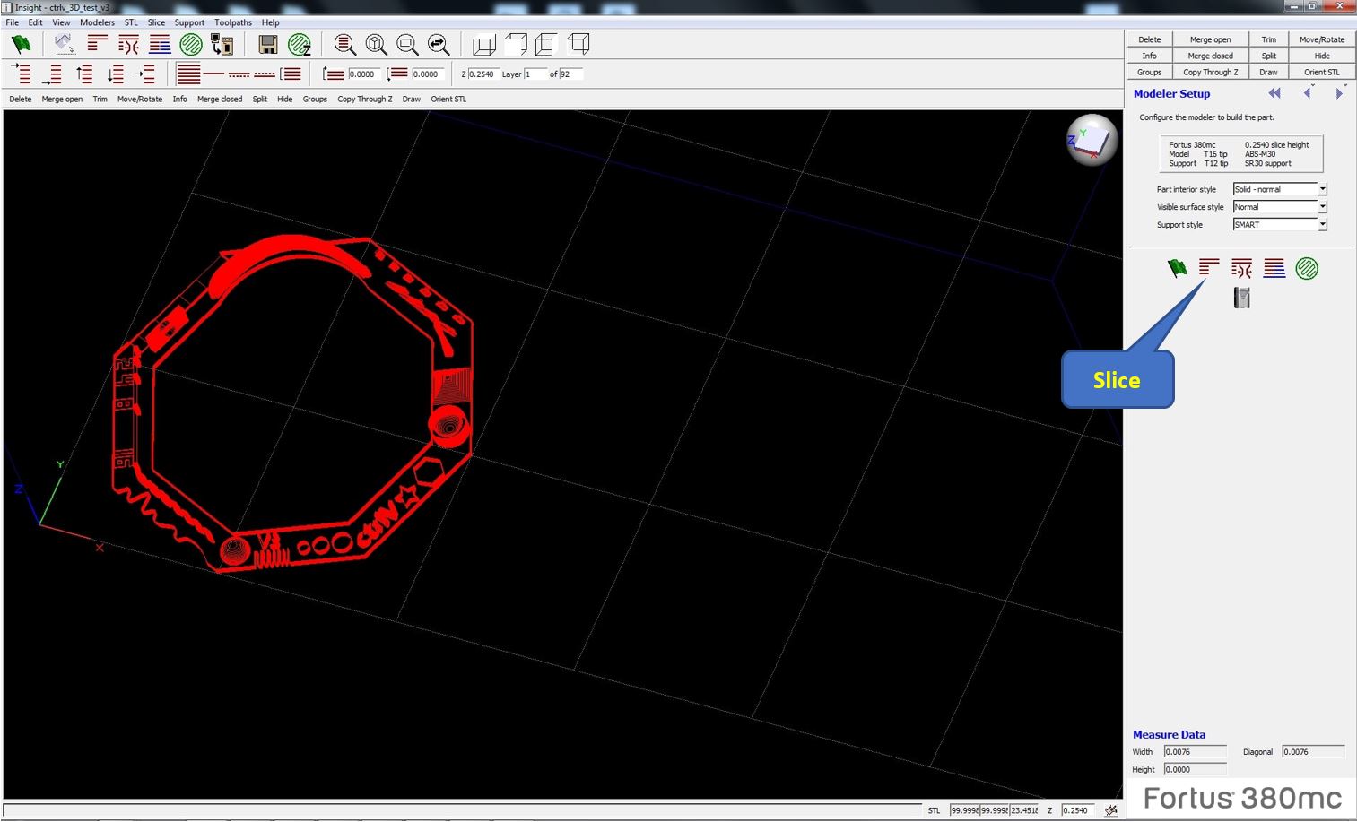
Task: Click the status bar icon at far right
Action: click(1111, 810)
